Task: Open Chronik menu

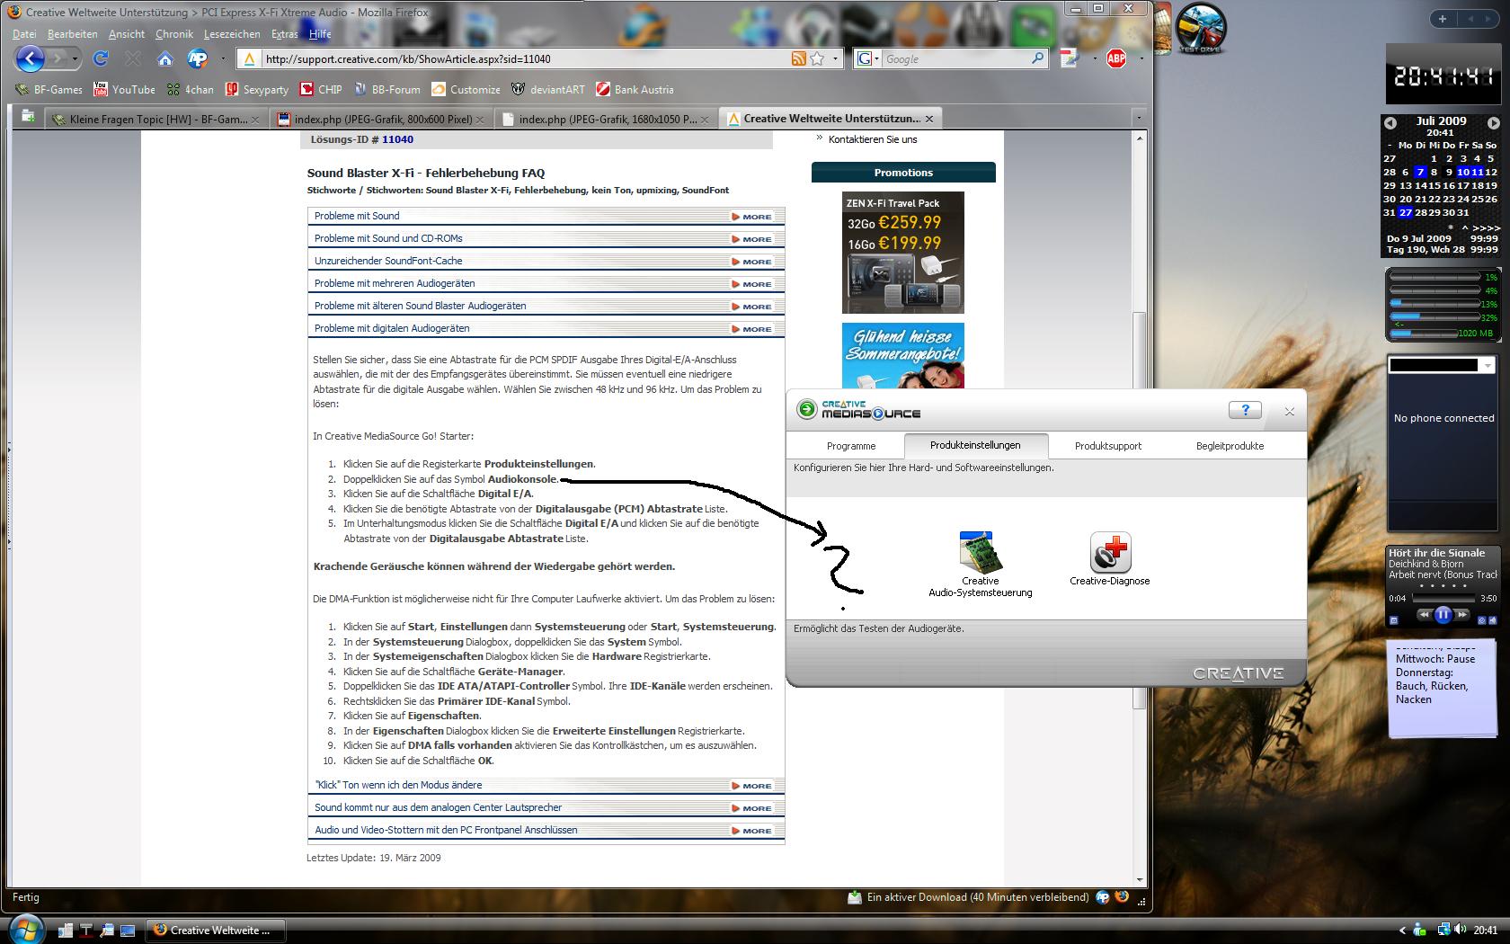Action: tap(174, 34)
